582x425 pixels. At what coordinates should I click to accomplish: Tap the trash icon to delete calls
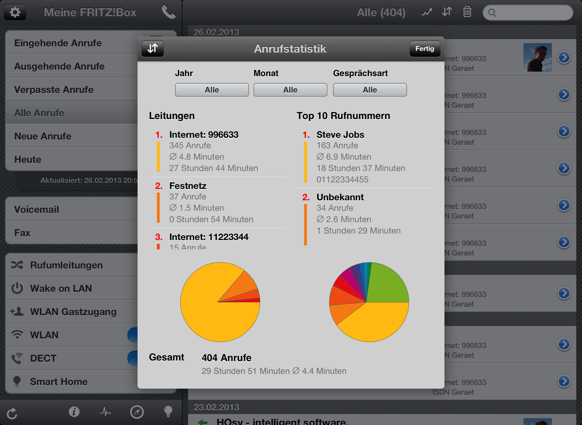[467, 12]
